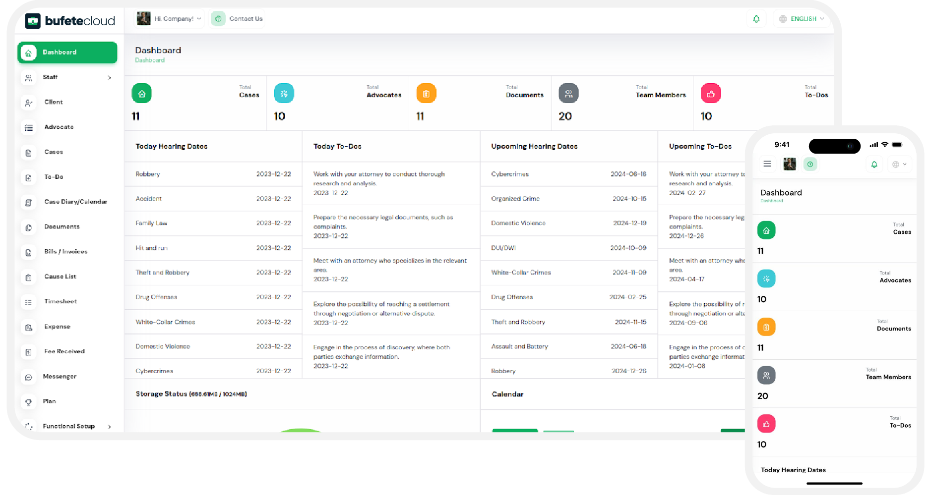Click the bufetecloud logo icon

(x=33, y=21)
